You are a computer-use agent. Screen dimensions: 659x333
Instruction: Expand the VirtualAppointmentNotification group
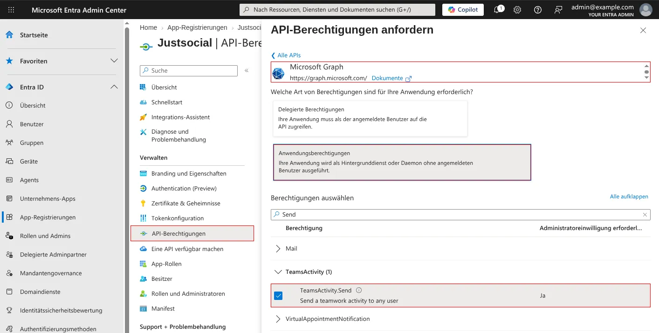coord(278,319)
